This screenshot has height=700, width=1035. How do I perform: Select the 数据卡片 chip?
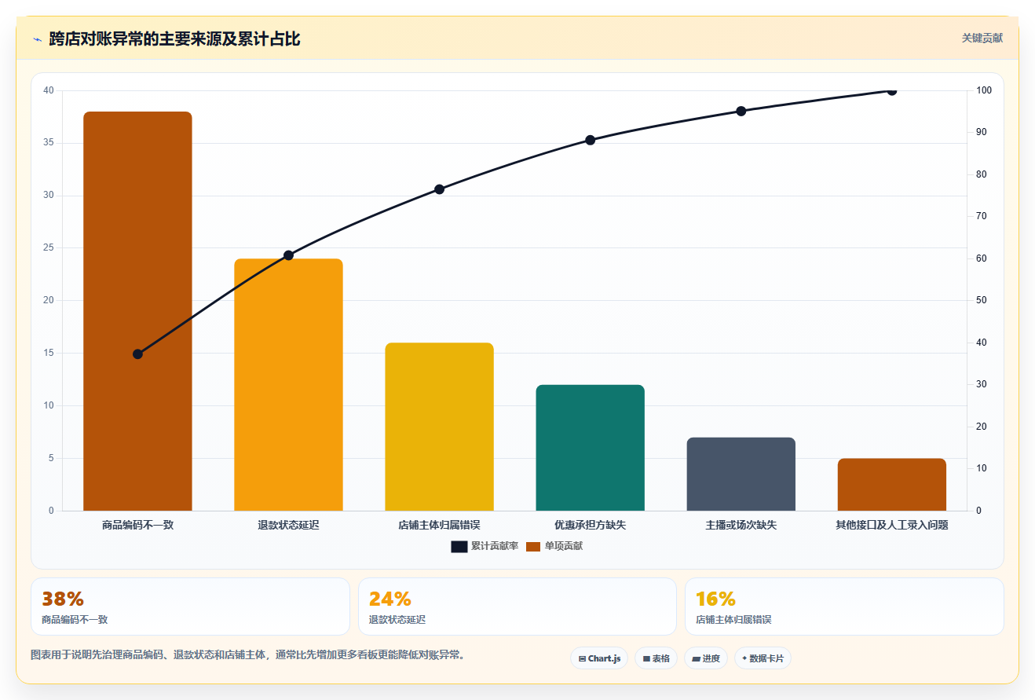tap(763, 658)
